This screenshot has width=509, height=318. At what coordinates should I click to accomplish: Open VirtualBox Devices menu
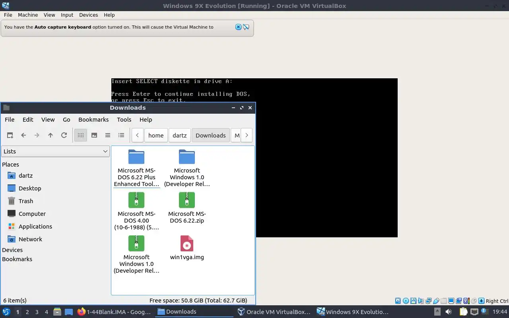click(x=88, y=15)
